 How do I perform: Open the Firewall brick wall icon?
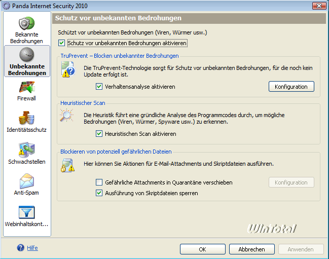pos(27,87)
